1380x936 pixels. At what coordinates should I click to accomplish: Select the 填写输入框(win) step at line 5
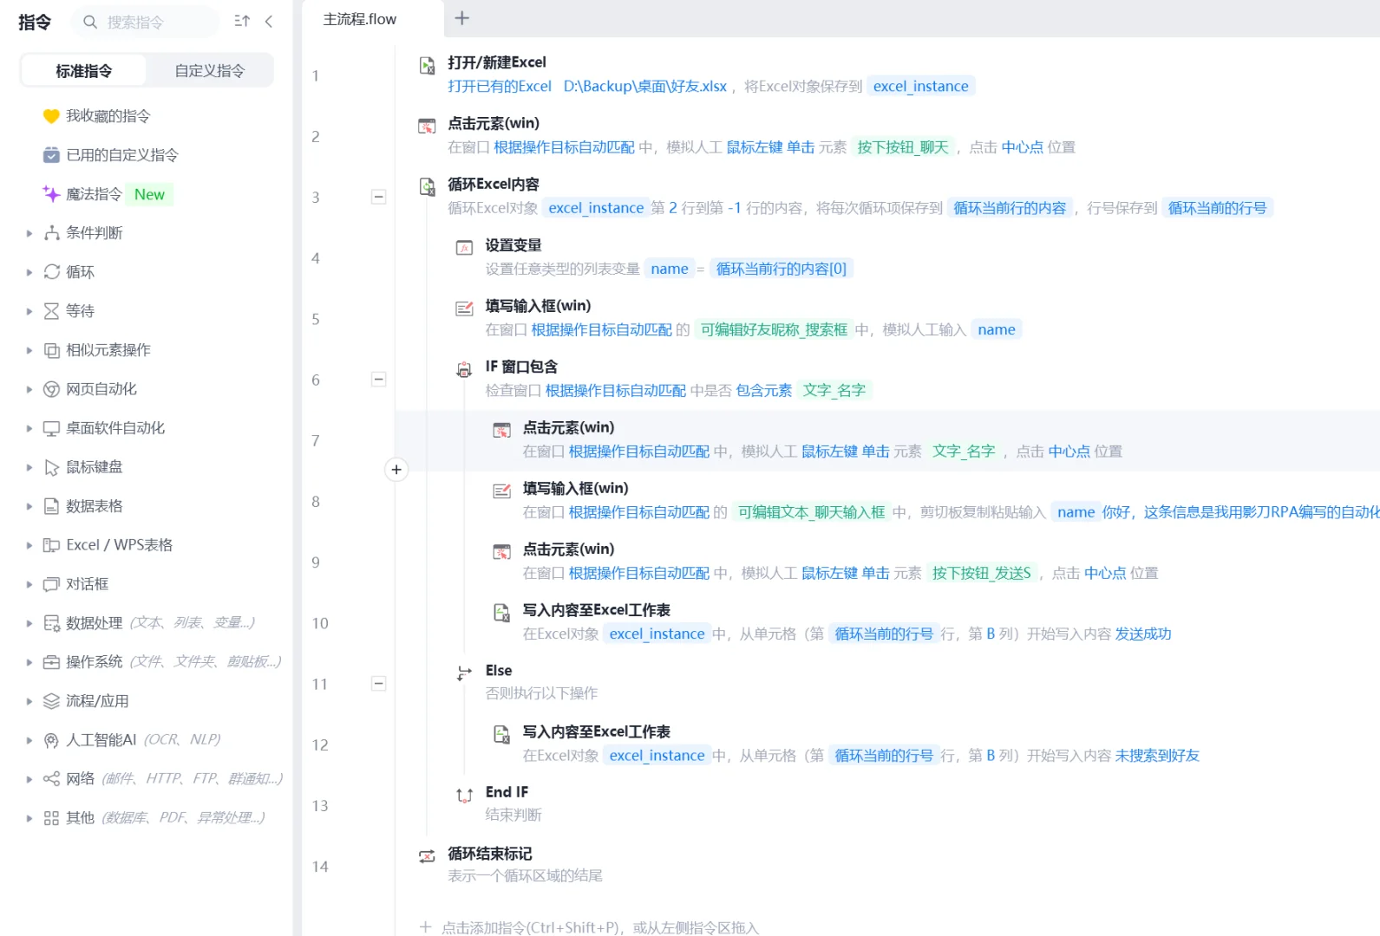[x=887, y=318]
